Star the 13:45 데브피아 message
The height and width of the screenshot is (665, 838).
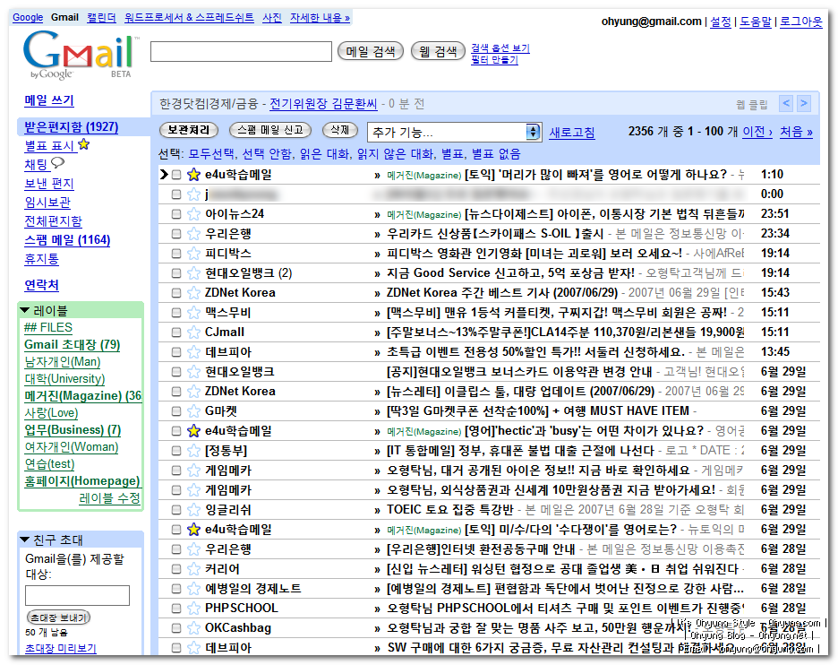pos(193,352)
